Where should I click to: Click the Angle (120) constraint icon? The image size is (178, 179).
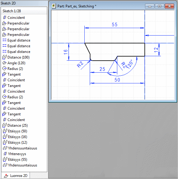coord(4,63)
